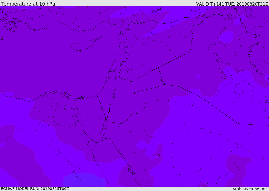
Task: Click the 'VALID T+141 TUE. 20190820T21Z' timestamp
Action: point(232,4)
